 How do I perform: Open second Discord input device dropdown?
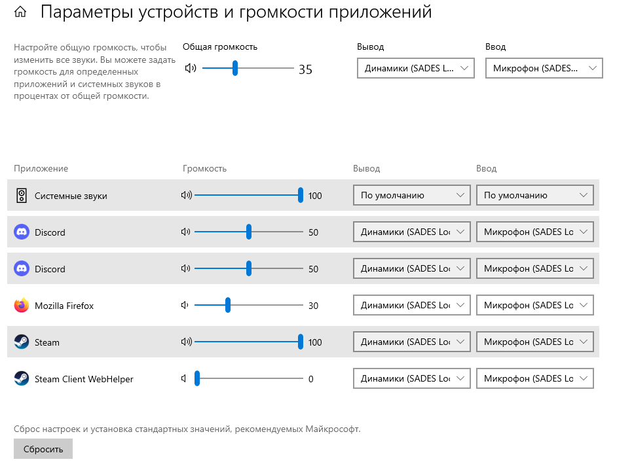535,268
